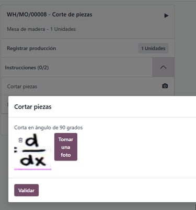
Task: Click the pink progress line under the photo
Action: (x=33, y=169)
